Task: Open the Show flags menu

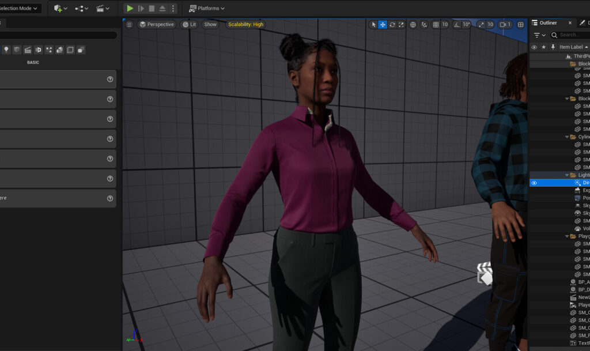Action: (210, 25)
